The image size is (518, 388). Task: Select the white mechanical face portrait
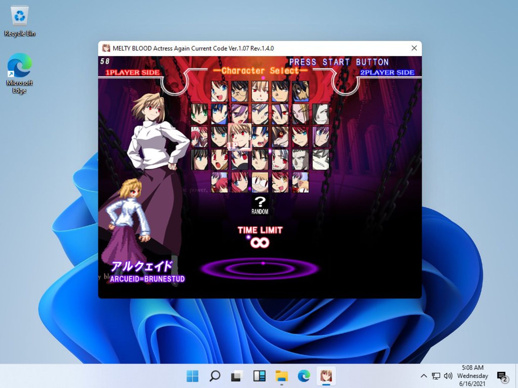[321, 160]
